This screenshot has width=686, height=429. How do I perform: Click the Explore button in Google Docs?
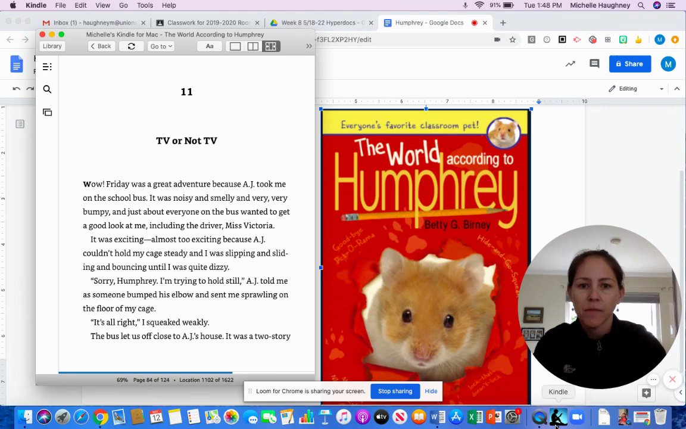point(646,393)
